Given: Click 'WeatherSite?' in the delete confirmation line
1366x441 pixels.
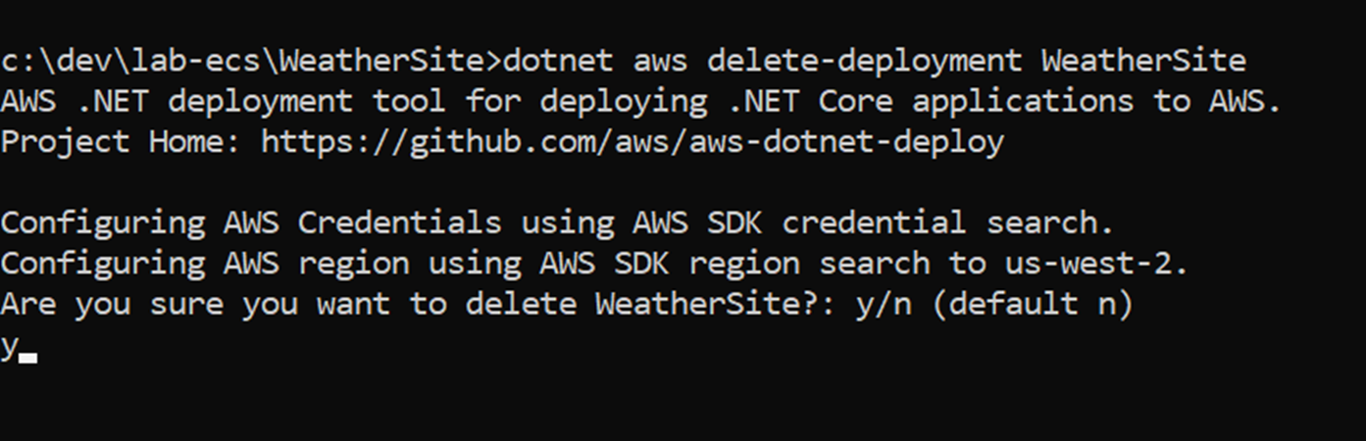Looking at the screenshot, I should pos(706,305).
